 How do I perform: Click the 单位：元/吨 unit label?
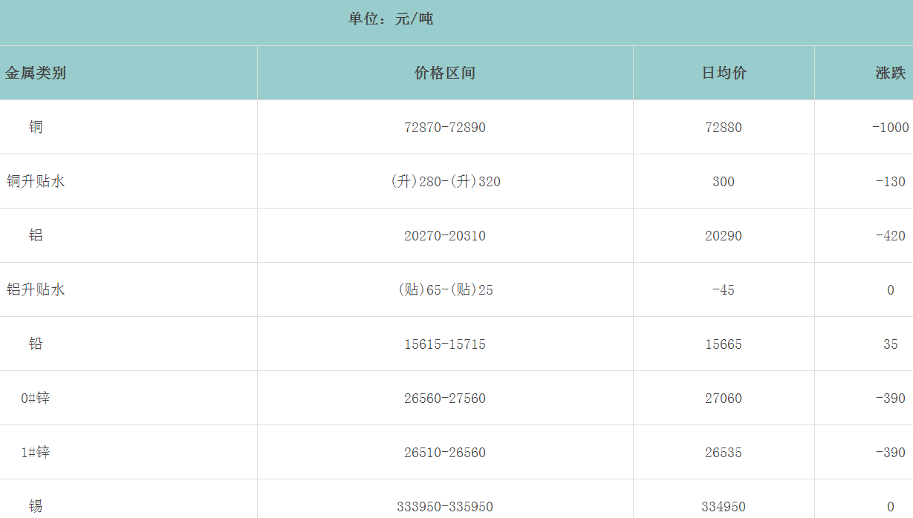pos(391,19)
